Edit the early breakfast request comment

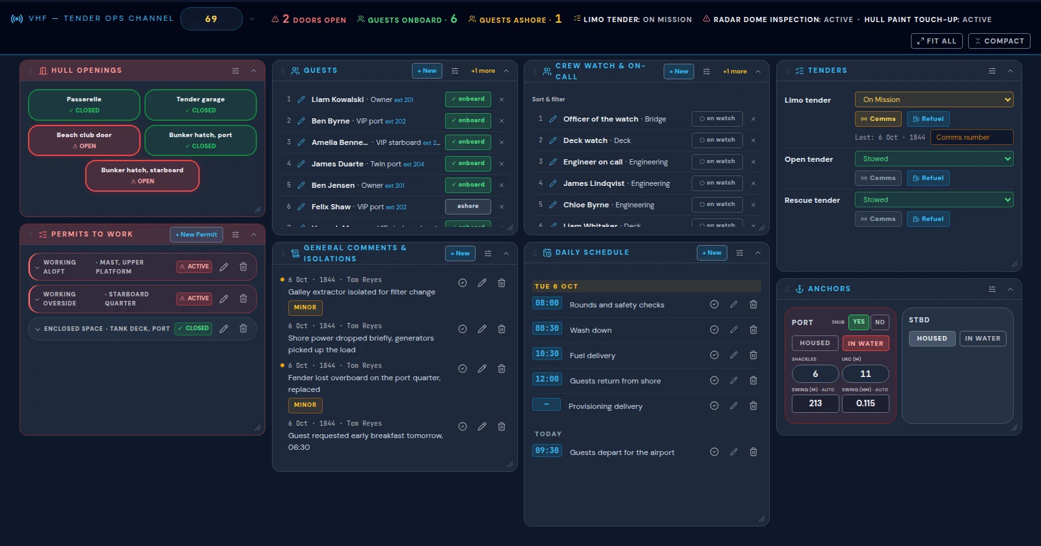click(x=482, y=426)
